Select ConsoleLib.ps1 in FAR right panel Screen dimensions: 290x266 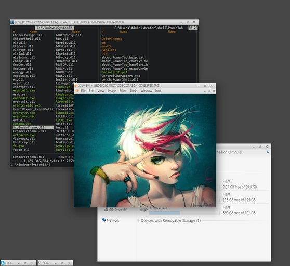click(114, 72)
